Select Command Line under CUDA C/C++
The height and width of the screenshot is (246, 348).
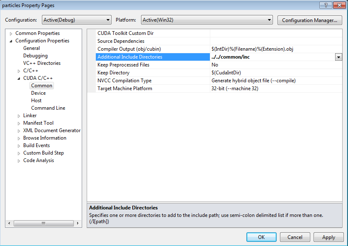click(48, 108)
